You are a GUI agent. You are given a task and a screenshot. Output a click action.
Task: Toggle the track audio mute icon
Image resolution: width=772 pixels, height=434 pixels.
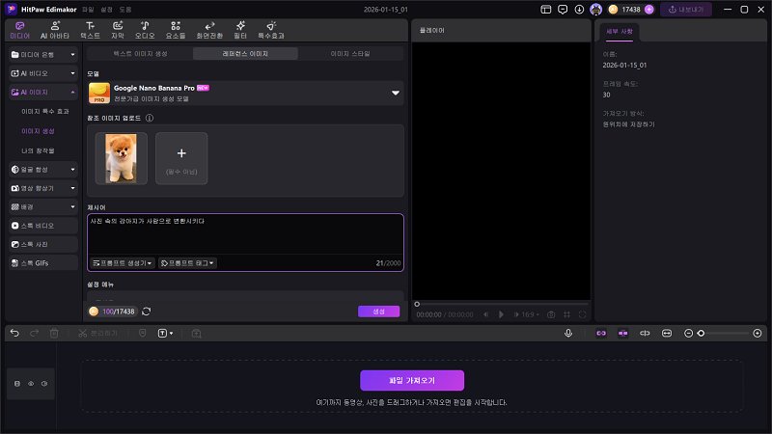[44, 383]
